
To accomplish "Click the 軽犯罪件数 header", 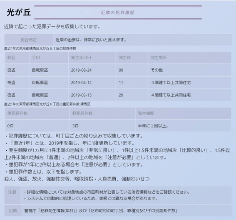I will pos(102,114).
